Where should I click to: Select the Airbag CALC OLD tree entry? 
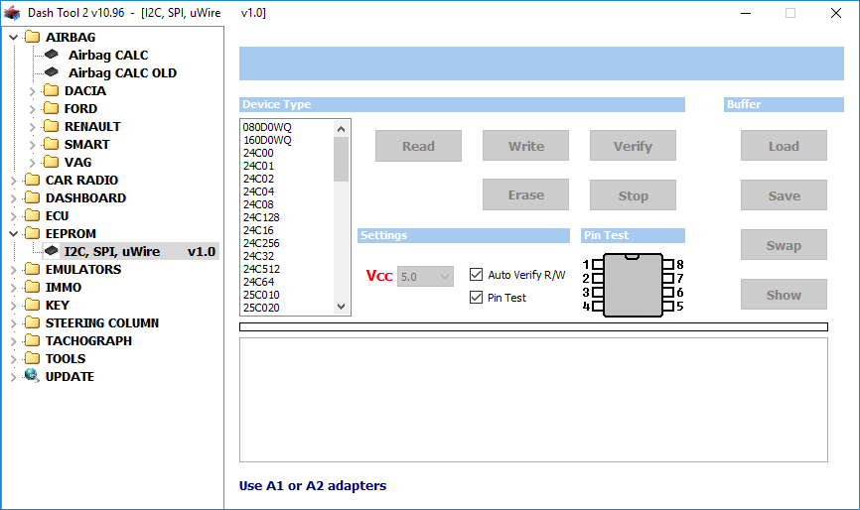click(122, 72)
